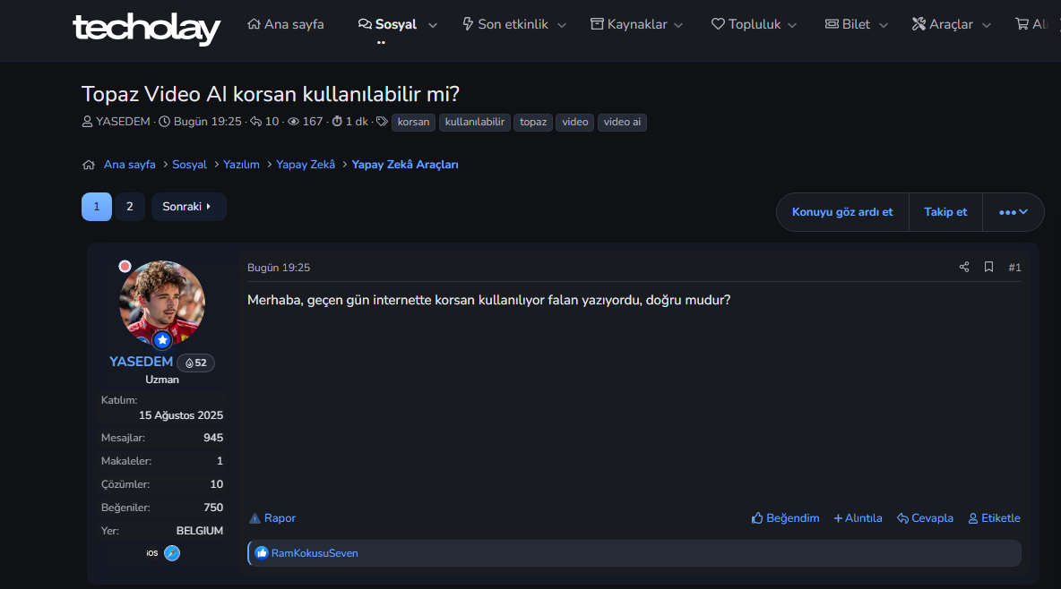Viewport: 1061px width, 589px height.
Task: Expand the Araçlar dropdown arrow
Action: point(987,25)
